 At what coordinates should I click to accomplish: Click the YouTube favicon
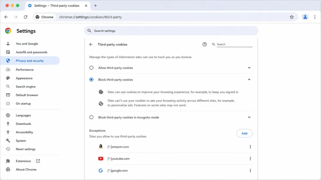101,159
